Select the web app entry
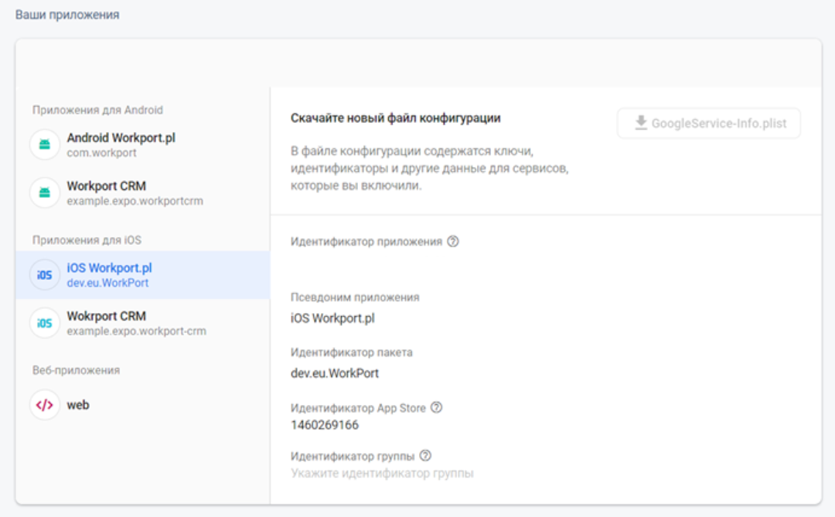This screenshot has height=517, width=835. (x=143, y=405)
